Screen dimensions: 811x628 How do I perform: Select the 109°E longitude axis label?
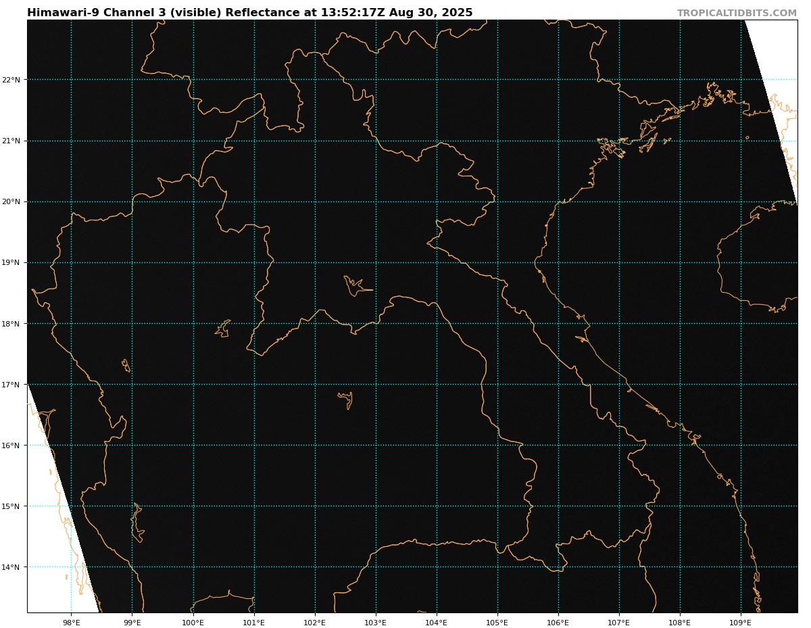click(741, 623)
